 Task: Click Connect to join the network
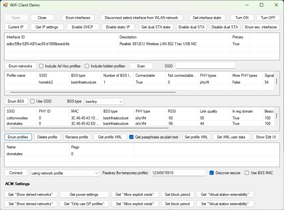coord(16,173)
